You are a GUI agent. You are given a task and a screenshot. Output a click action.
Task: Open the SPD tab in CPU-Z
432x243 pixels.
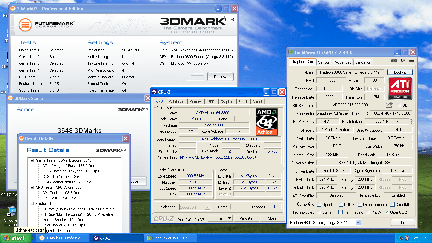(x=211, y=102)
